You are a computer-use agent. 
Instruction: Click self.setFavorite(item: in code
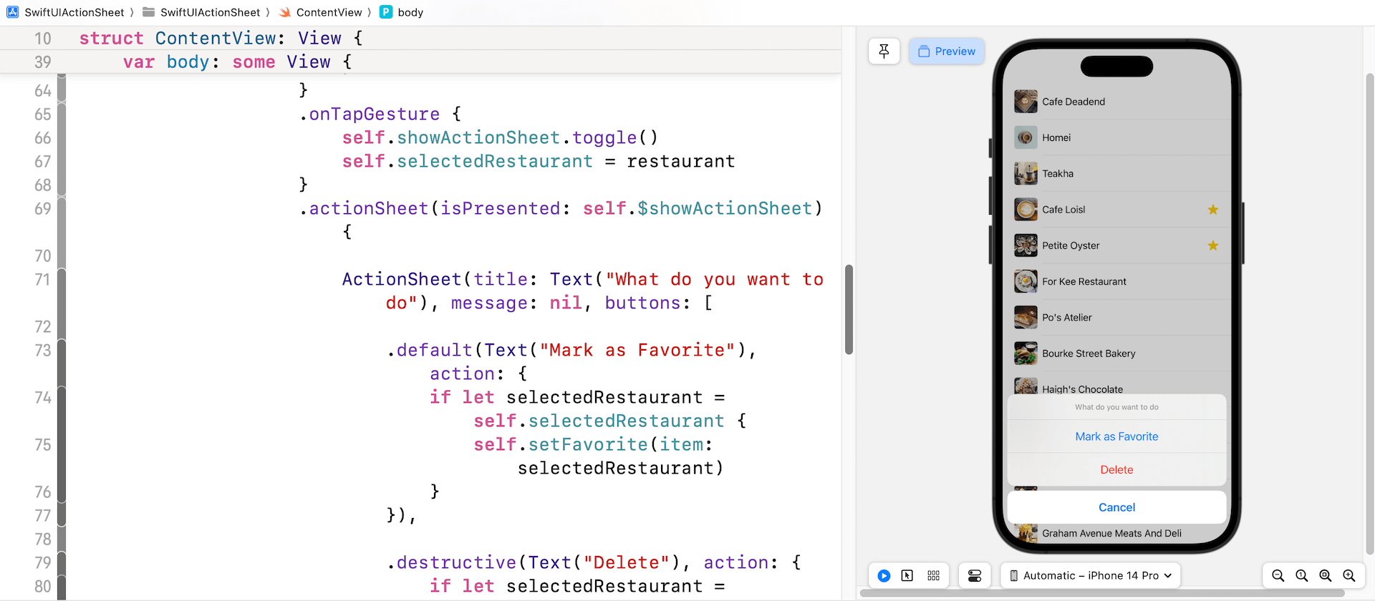click(593, 445)
